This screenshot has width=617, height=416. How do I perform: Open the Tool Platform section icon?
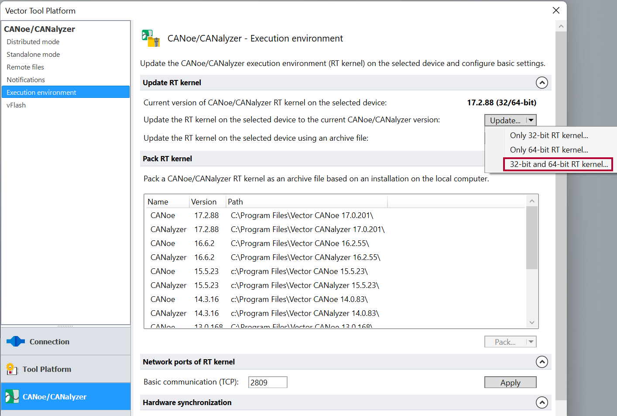point(12,369)
